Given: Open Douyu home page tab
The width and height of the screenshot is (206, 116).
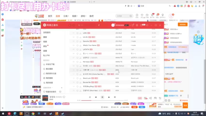Looking at the screenshot, I should click(x=50, y=16).
